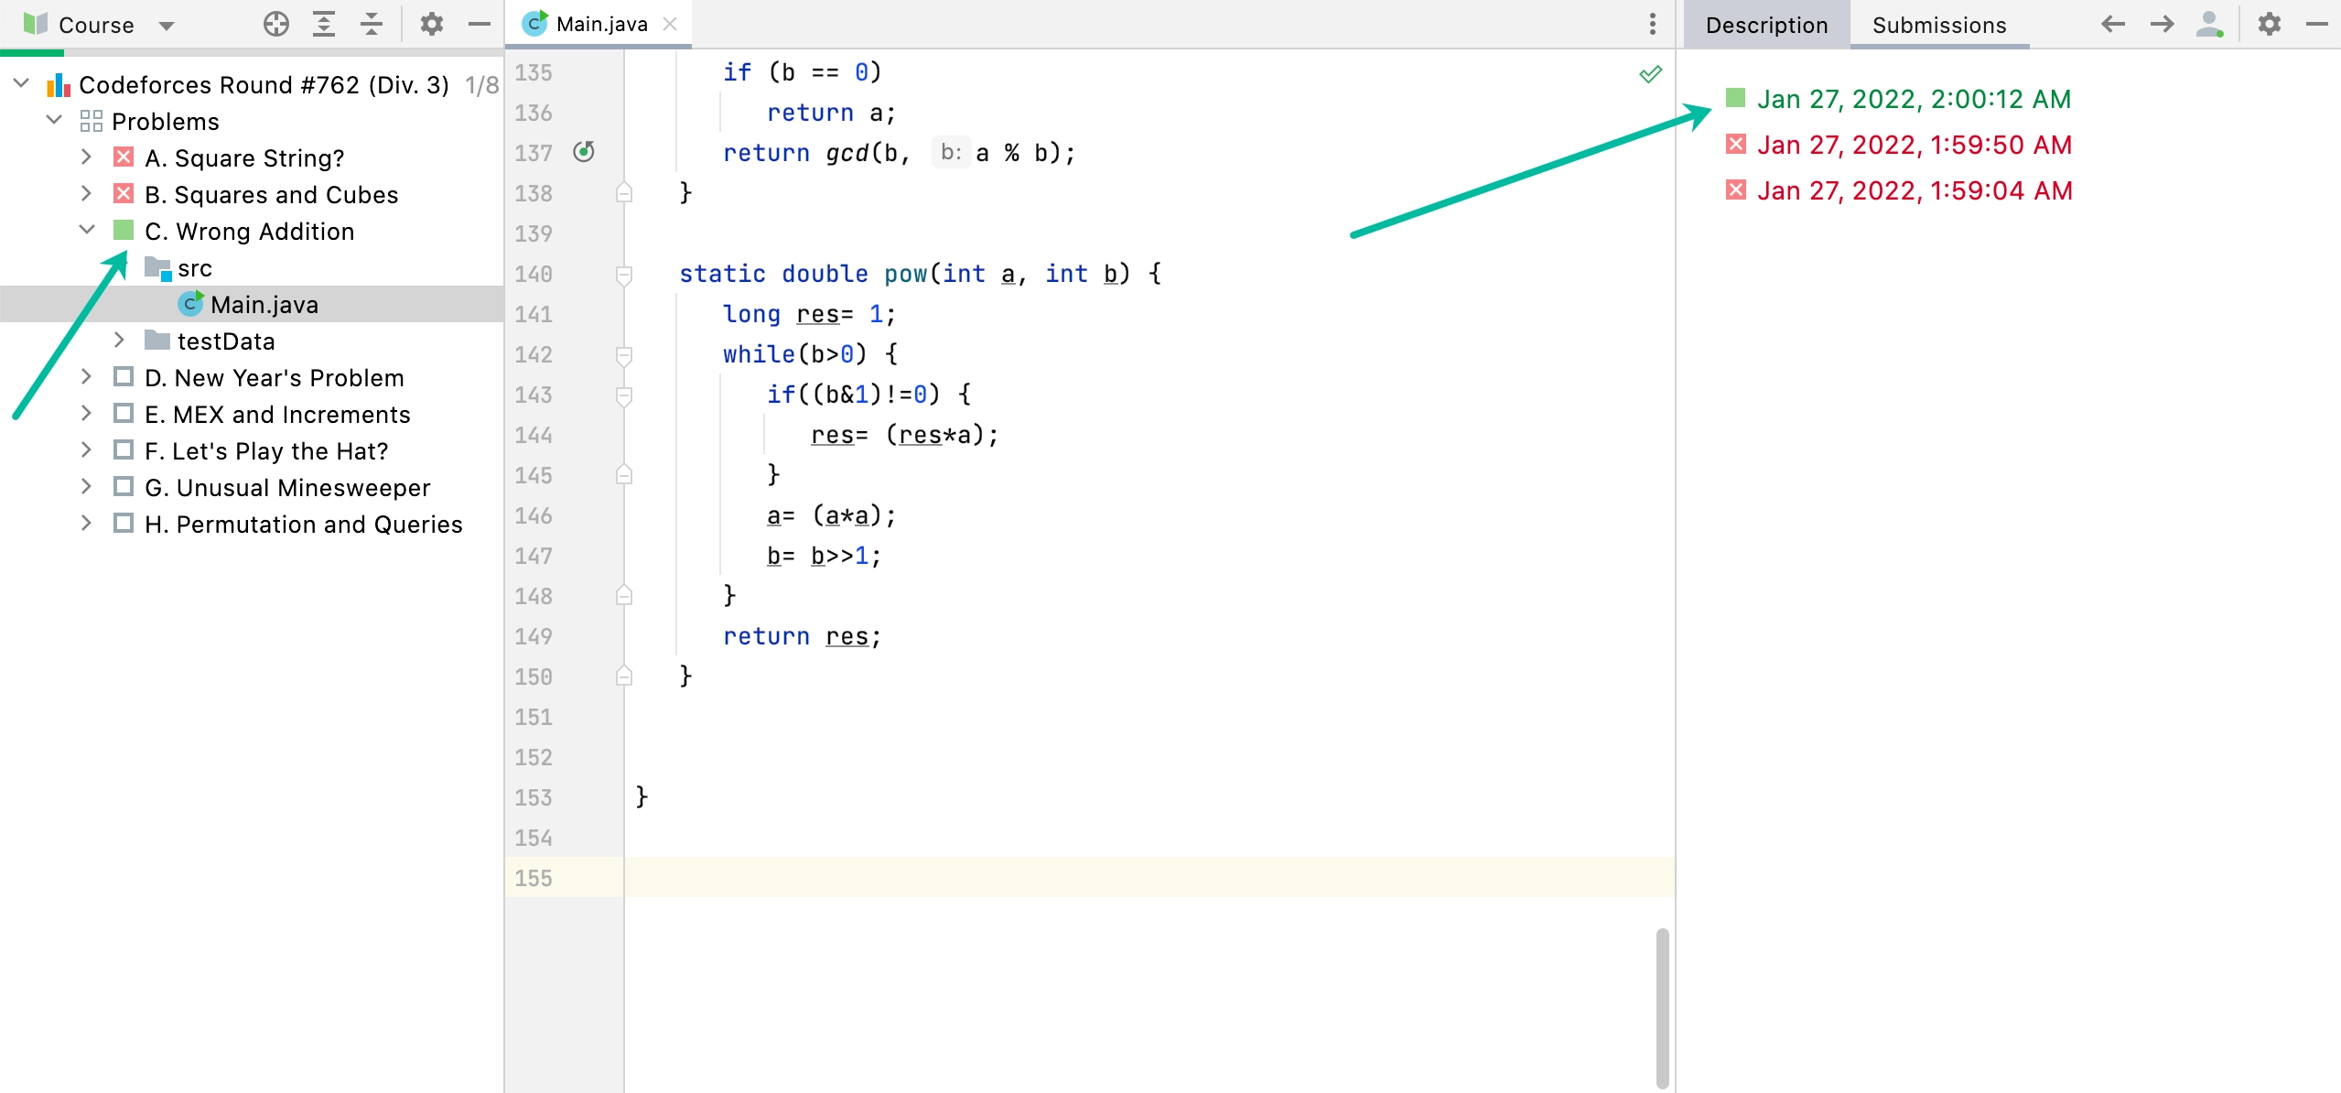Click the 'gcd' method call on line 137

(x=847, y=153)
